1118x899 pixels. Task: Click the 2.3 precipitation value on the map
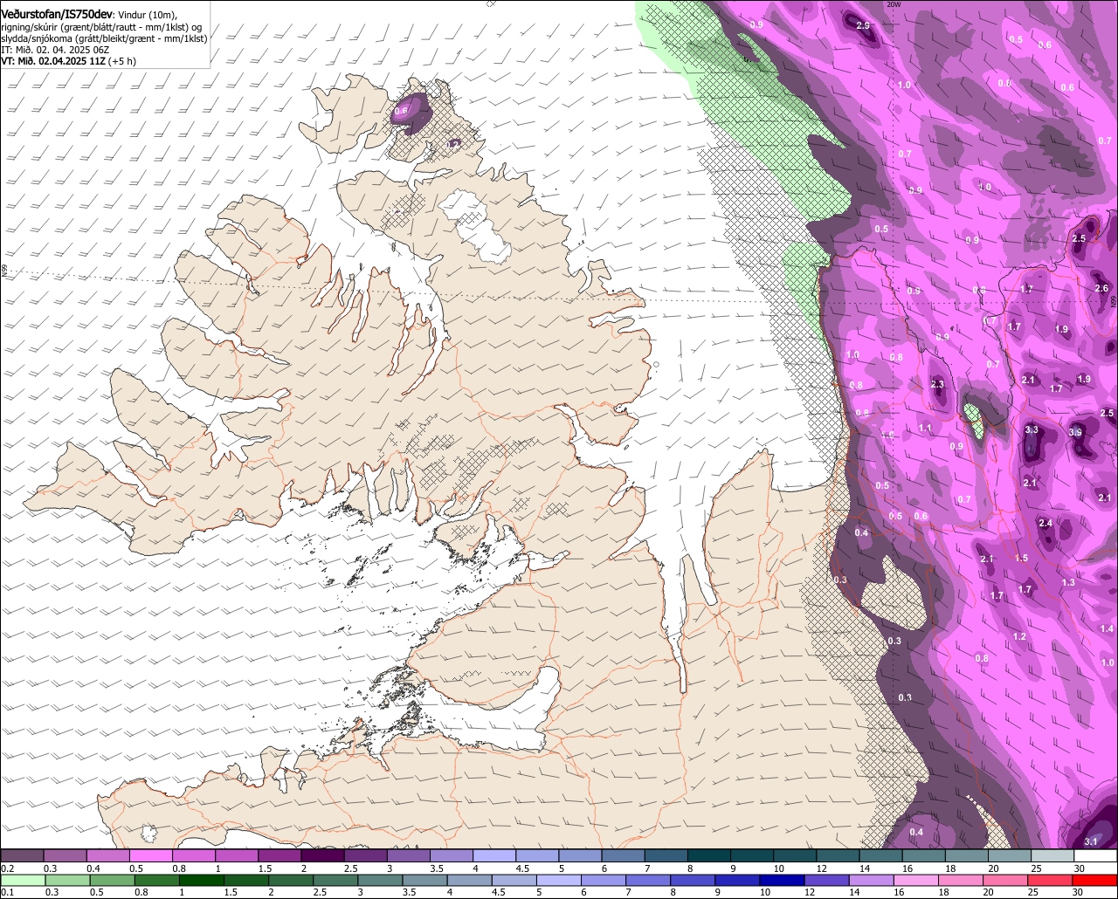point(938,384)
